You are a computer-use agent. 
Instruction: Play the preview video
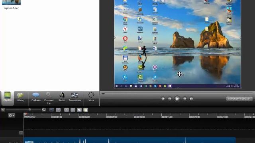177,99
